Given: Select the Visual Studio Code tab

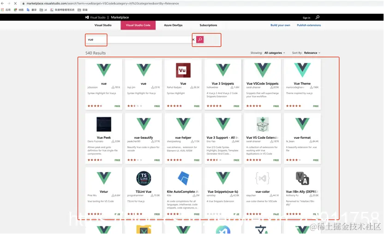Looking at the screenshot, I should pos(138,25).
